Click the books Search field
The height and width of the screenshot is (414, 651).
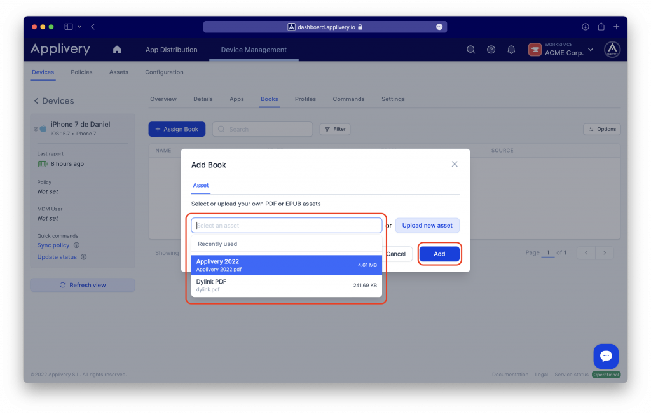pos(263,129)
